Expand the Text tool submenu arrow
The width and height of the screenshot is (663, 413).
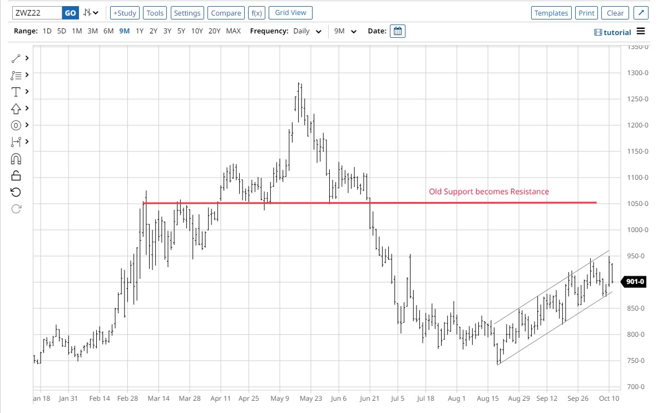coord(27,91)
